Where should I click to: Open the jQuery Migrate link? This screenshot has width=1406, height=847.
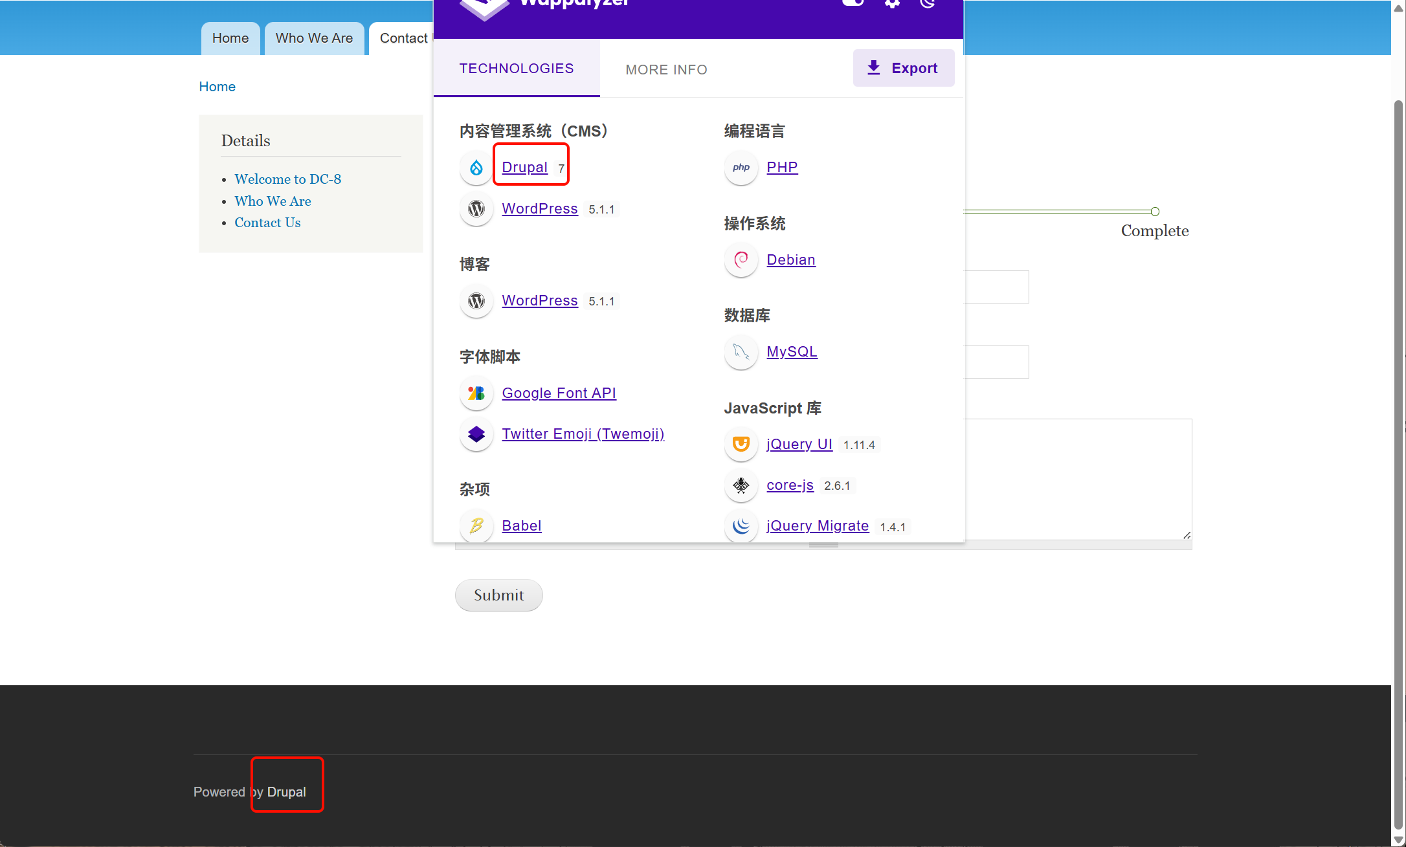coord(818,526)
